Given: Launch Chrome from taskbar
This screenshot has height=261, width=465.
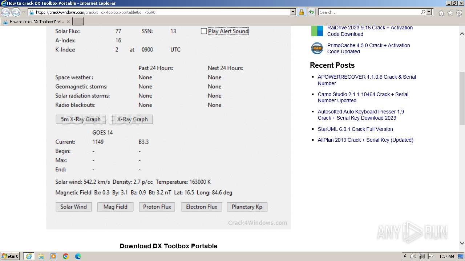Looking at the screenshot, I should (66, 256).
